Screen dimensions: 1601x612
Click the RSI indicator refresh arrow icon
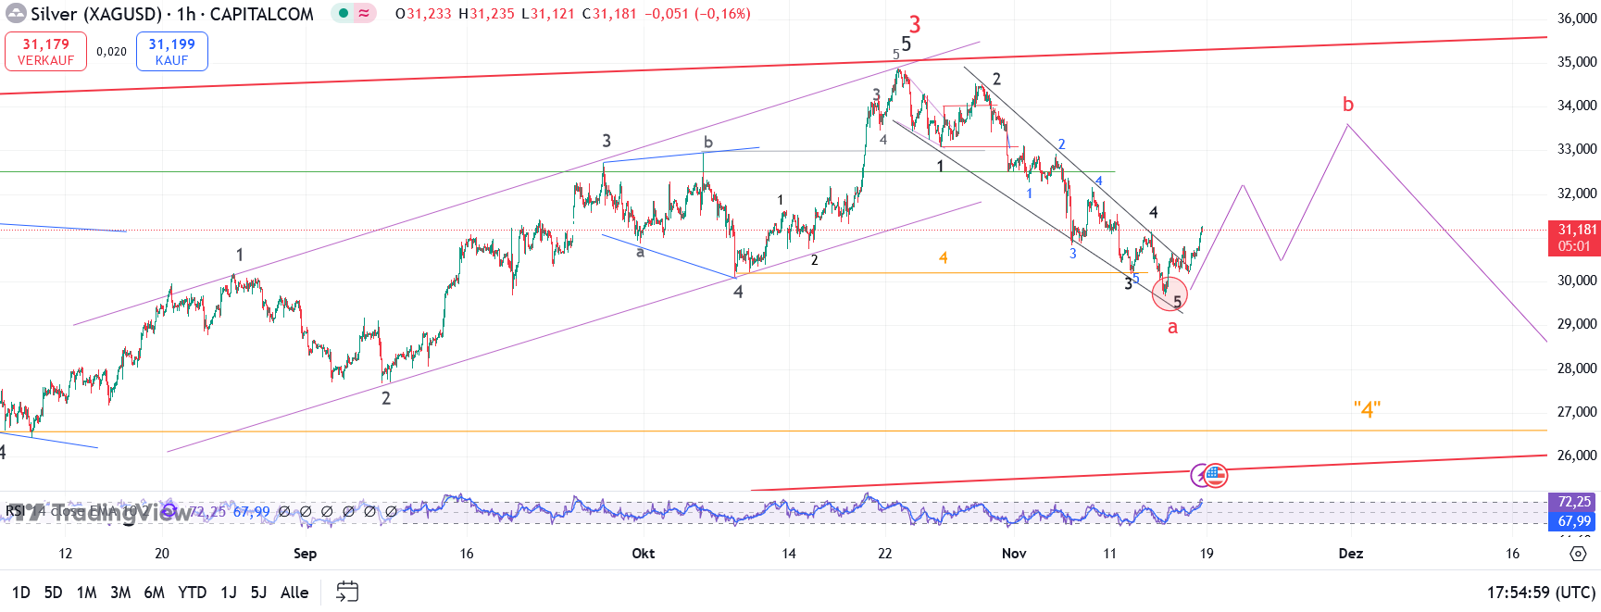tap(169, 510)
